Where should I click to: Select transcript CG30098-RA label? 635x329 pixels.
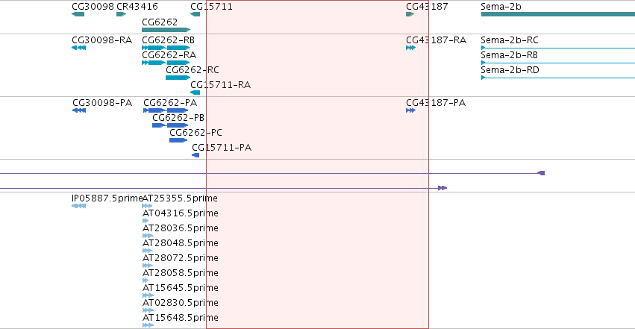102,40
